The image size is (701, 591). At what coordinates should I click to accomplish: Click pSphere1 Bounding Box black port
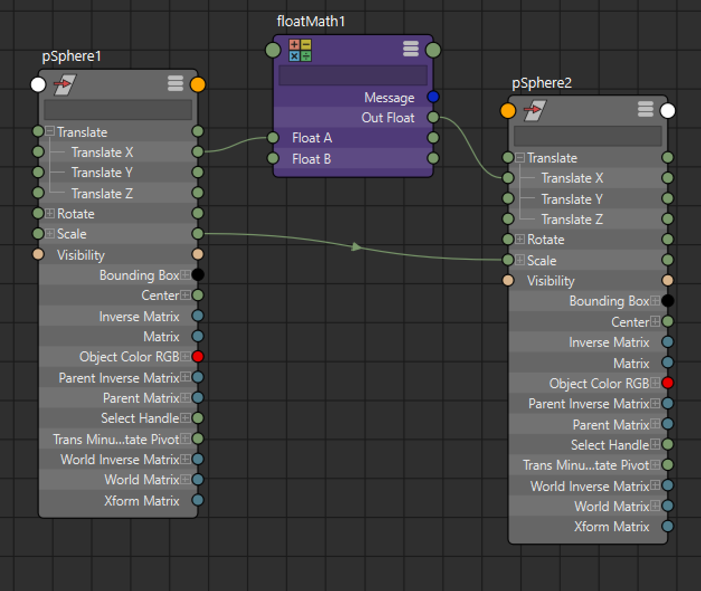pyautogui.click(x=198, y=275)
